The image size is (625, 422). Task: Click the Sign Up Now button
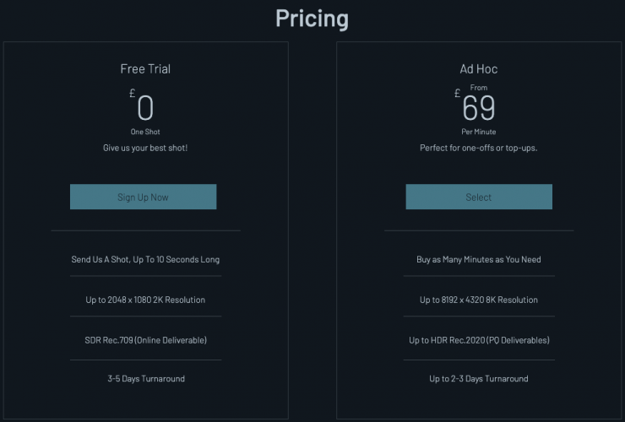pyautogui.click(x=143, y=197)
